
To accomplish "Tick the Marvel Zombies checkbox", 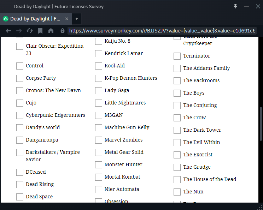I will [99, 140].
